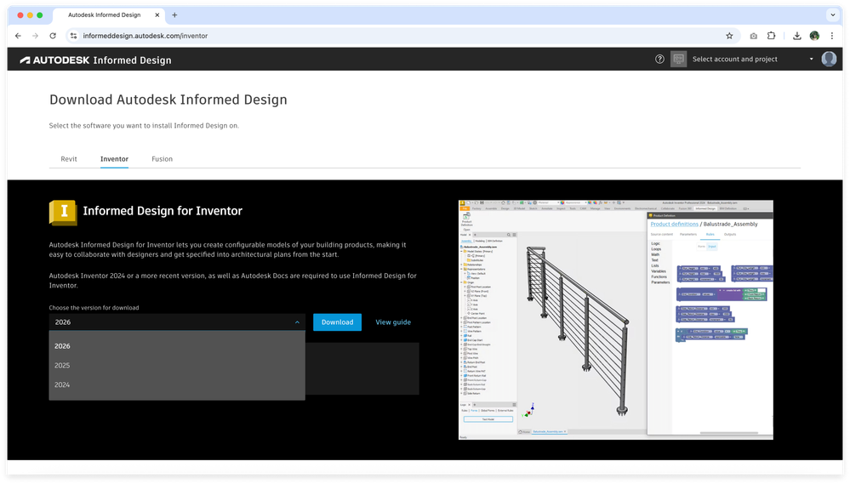The height and width of the screenshot is (484, 850).
Task: Click the yellow Inventor product icon
Action: tap(63, 212)
